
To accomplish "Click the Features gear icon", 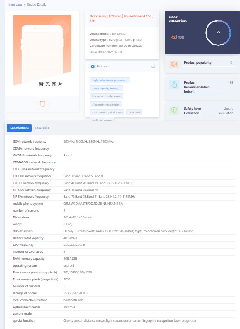I will [x=93, y=67].
